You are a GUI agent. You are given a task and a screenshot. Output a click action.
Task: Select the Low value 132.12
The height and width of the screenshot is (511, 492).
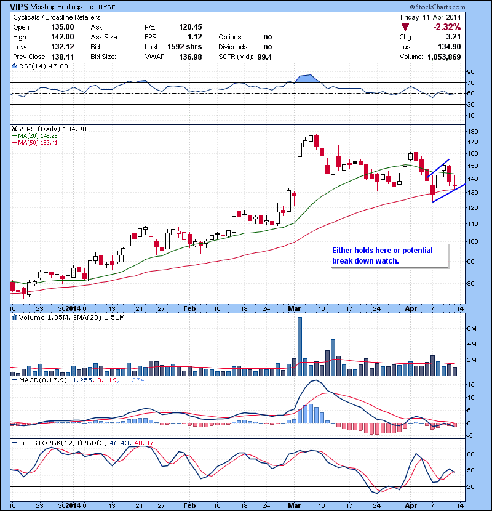[x=63, y=47]
